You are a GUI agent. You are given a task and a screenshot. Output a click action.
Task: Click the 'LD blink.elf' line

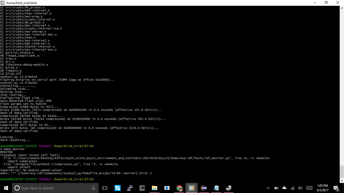[x=11, y=74]
